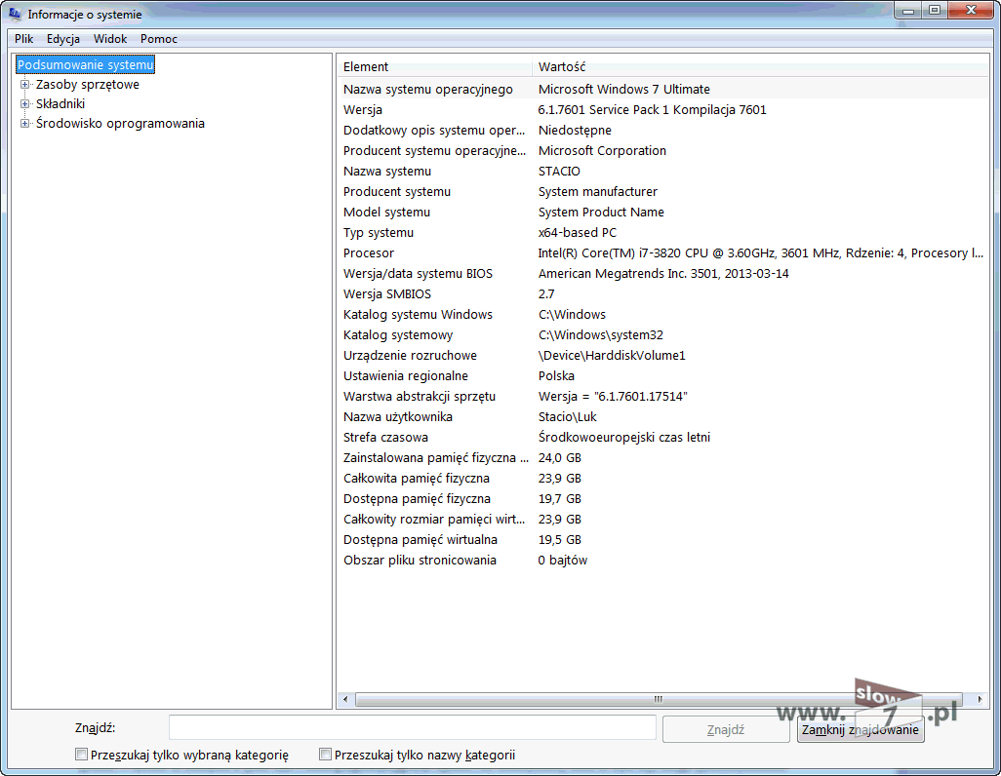This screenshot has width=1001, height=776.
Task: Open the Plik menu
Action: pos(23,39)
